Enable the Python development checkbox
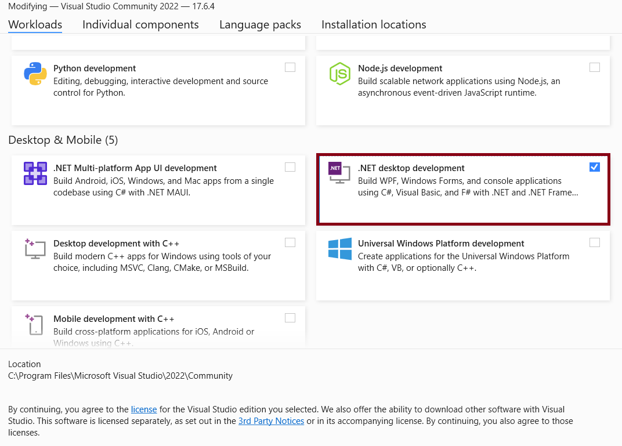The height and width of the screenshot is (446, 622). pos(290,67)
